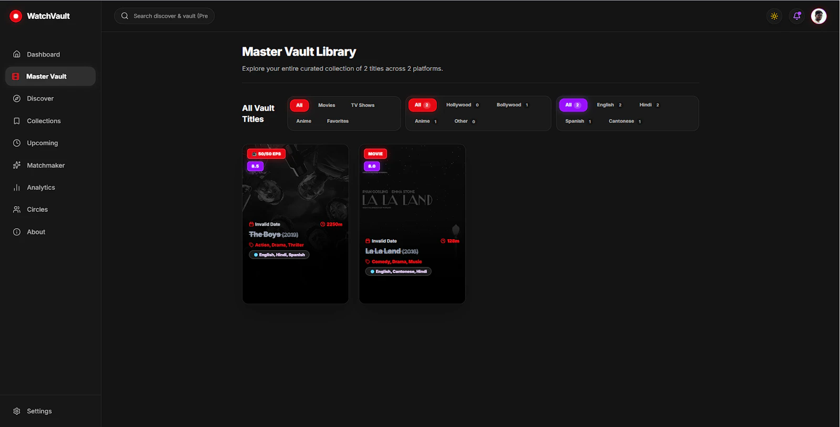The height and width of the screenshot is (427, 840).
Task: Open Circles section
Action: click(x=50, y=209)
